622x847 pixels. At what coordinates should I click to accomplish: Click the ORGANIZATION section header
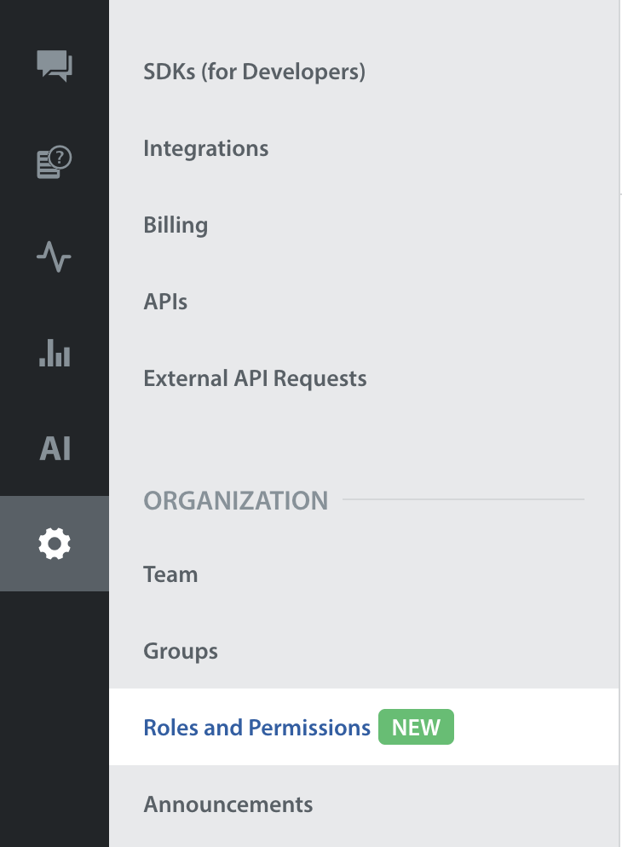pos(235,500)
